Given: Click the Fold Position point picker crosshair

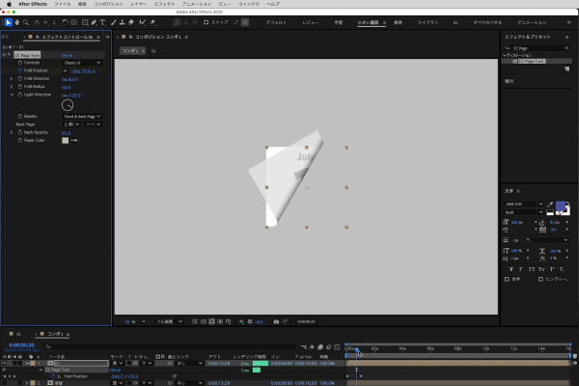Looking at the screenshot, I should [x=65, y=70].
